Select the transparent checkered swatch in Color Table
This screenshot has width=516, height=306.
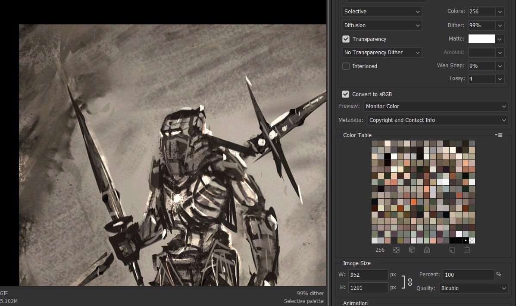pos(472,240)
